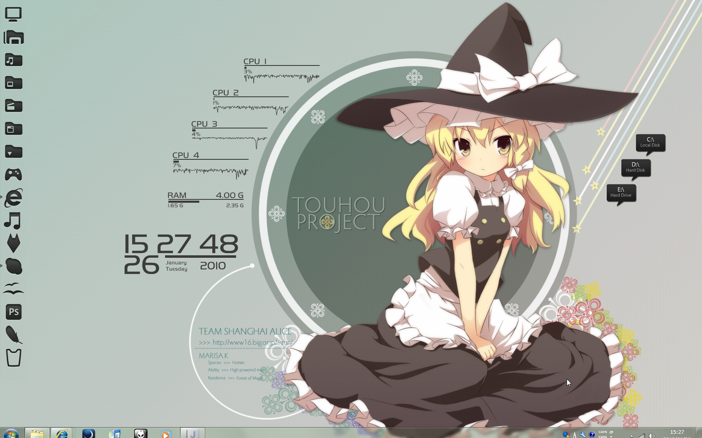Click the 2.35 G free RAM value
This screenshot has width=702, height=438.
tap(235, 205)
